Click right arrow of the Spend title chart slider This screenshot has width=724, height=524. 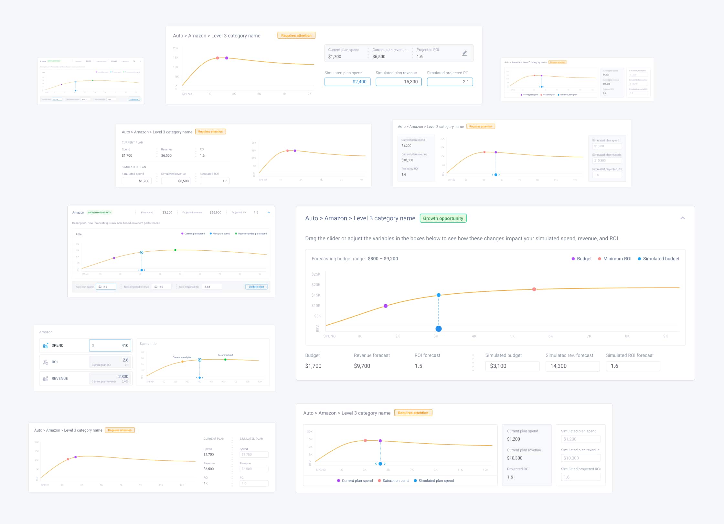tap(203, 378)
